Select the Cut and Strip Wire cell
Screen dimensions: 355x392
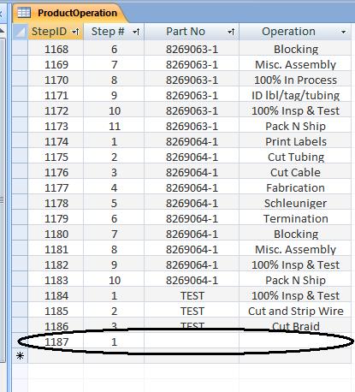295,311
